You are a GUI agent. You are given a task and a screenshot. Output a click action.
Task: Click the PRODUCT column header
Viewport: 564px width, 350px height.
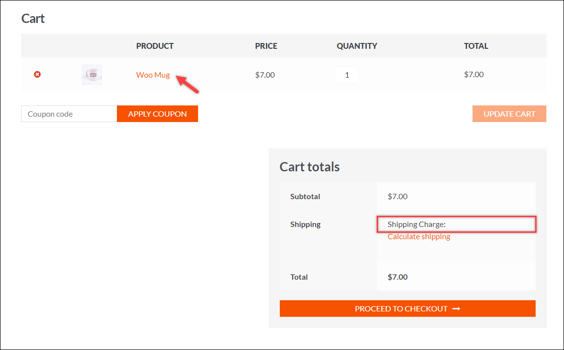(x=155, y=46)
